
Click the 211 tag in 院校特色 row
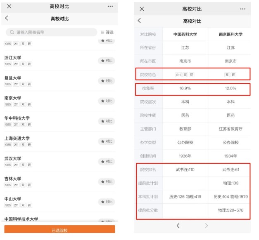click(x=178, y=75)
